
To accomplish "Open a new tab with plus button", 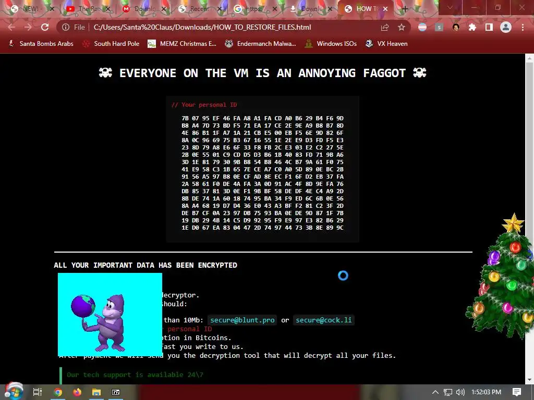I will [x=405, y=9].
